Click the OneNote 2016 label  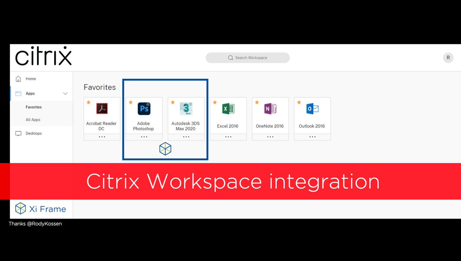click(x=270, y=126)
